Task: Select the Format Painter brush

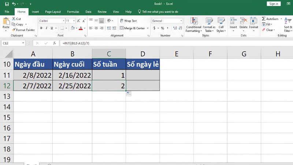Action: point(23,30)
